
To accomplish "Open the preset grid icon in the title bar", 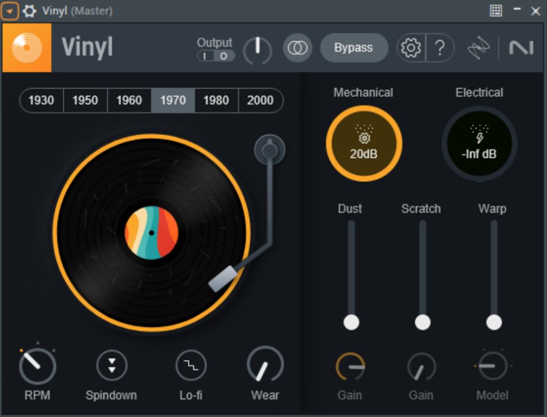I will 496,11.
